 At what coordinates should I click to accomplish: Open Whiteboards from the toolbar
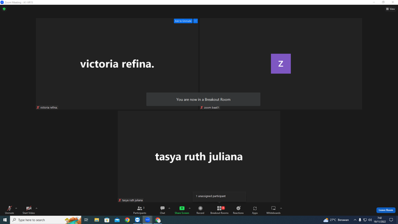pyautogui.click(x=274, y=210)
